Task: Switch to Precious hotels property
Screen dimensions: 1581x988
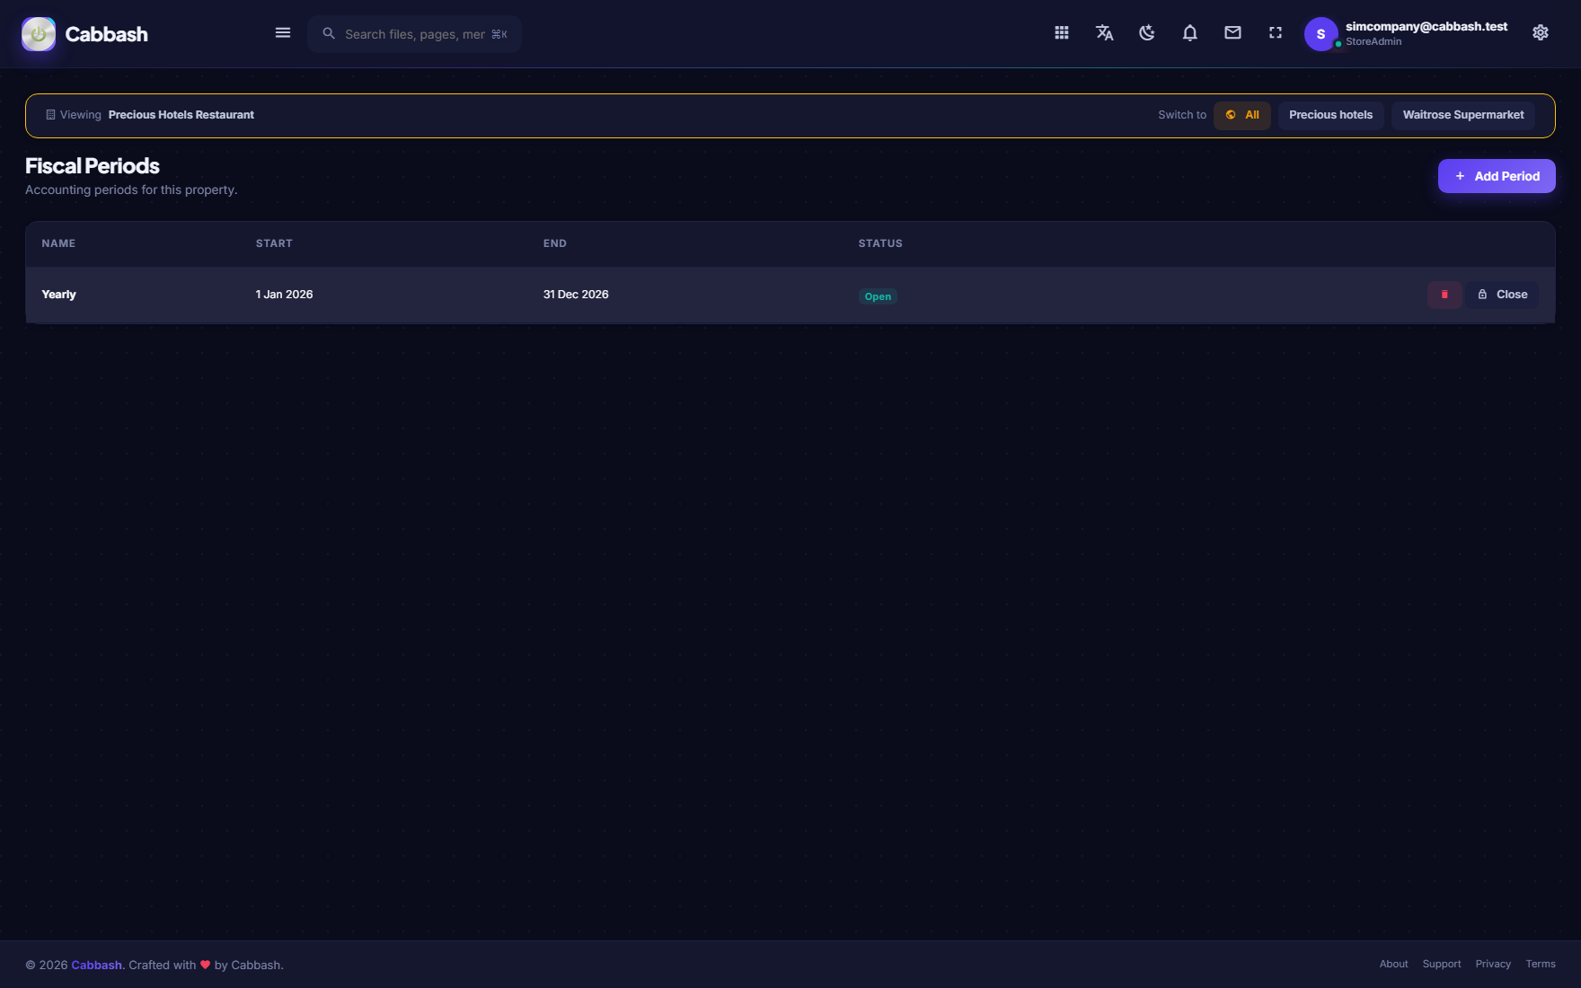Action: pyautogui.click(x=1331, y=115)
